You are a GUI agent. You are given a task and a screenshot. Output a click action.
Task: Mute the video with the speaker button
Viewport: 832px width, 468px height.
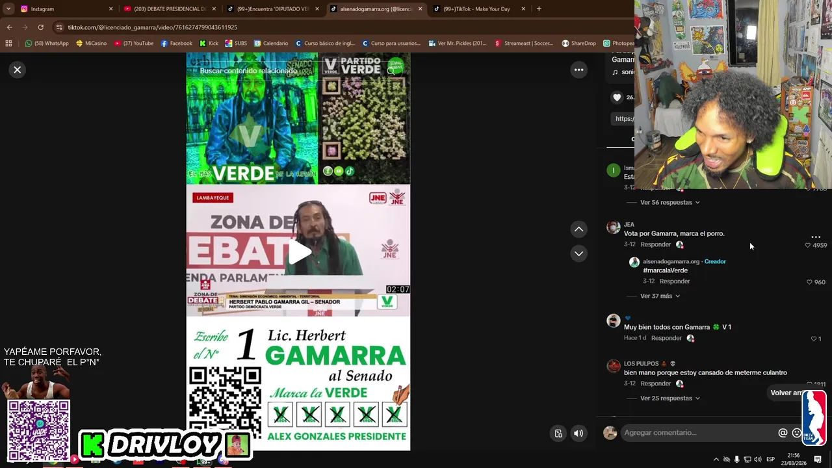[578, 434]
